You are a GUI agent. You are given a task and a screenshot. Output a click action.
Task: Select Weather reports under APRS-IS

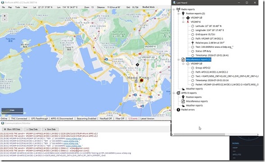pyautogui.click(x=194, y=106)
